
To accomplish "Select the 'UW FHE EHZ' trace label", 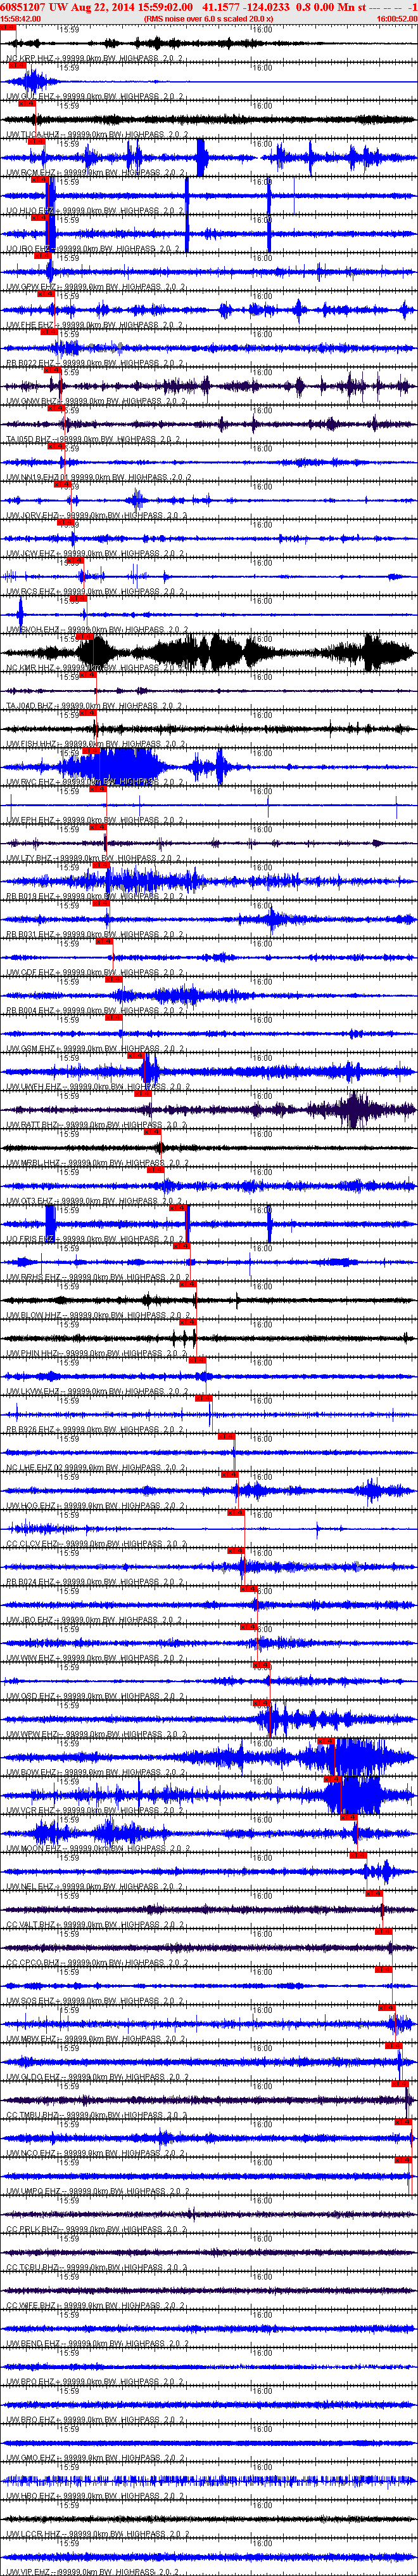I will 31,325.
